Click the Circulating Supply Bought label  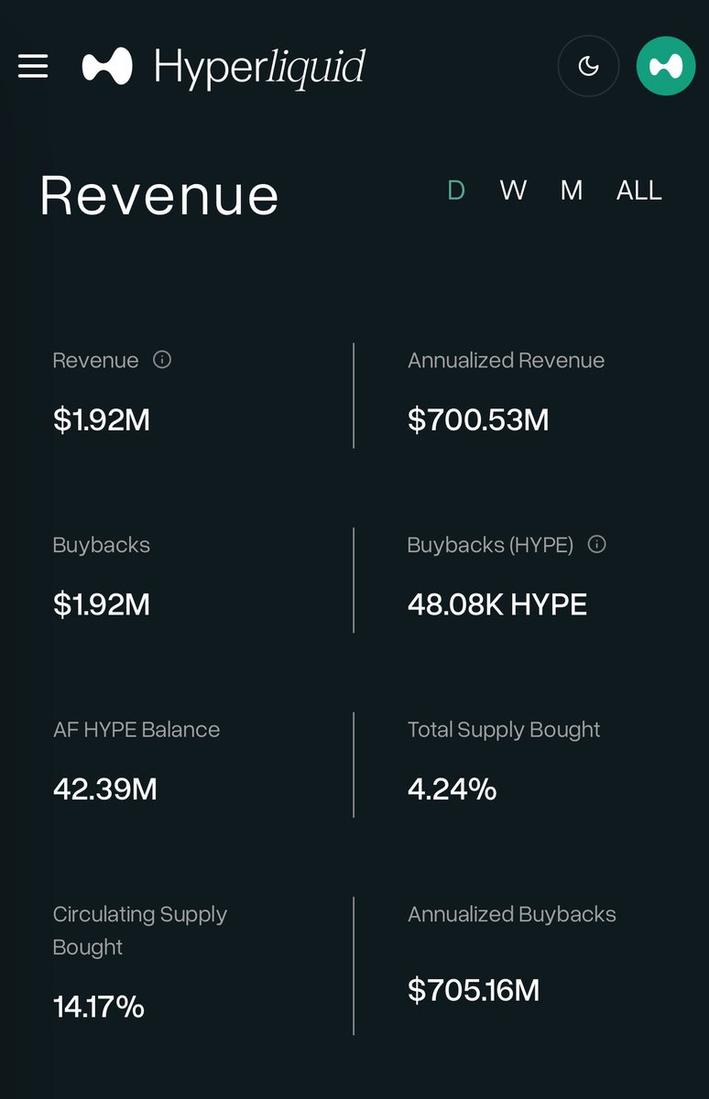pos(140,930)
